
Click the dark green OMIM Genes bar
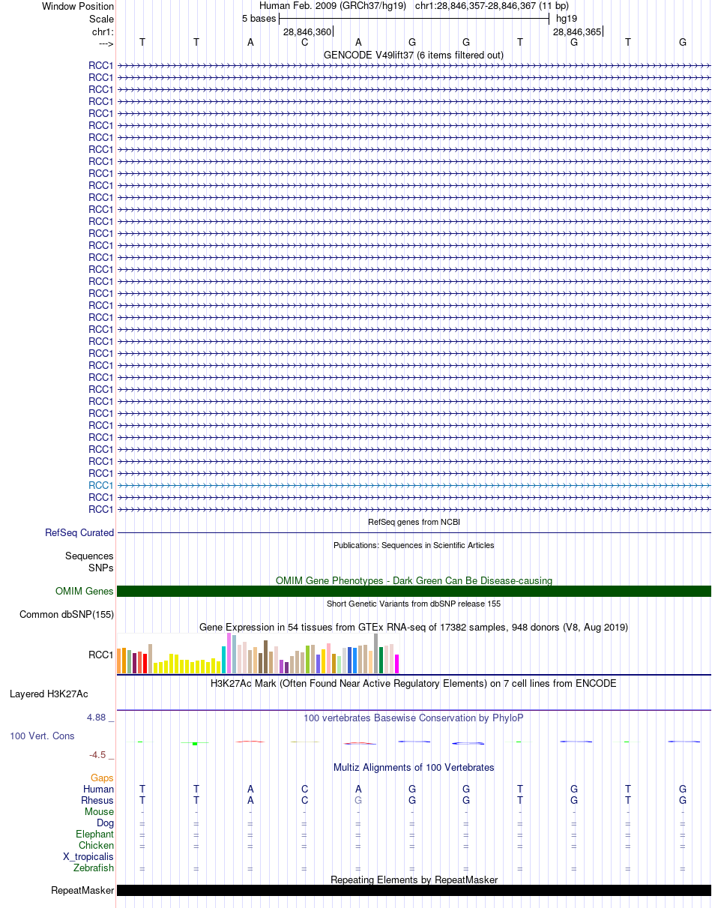[x=414, y=592]
